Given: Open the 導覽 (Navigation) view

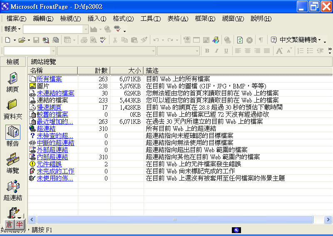Looking at the screenshot, I should (x=13, y=163).
